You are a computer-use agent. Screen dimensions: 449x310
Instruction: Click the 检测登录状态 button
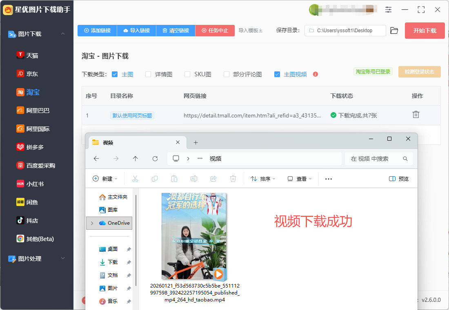click(x=420, y=71)
